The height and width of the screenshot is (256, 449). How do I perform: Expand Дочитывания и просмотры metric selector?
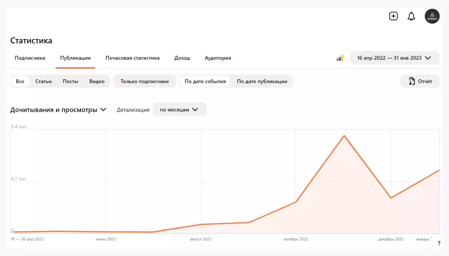(x=58, y=110)
